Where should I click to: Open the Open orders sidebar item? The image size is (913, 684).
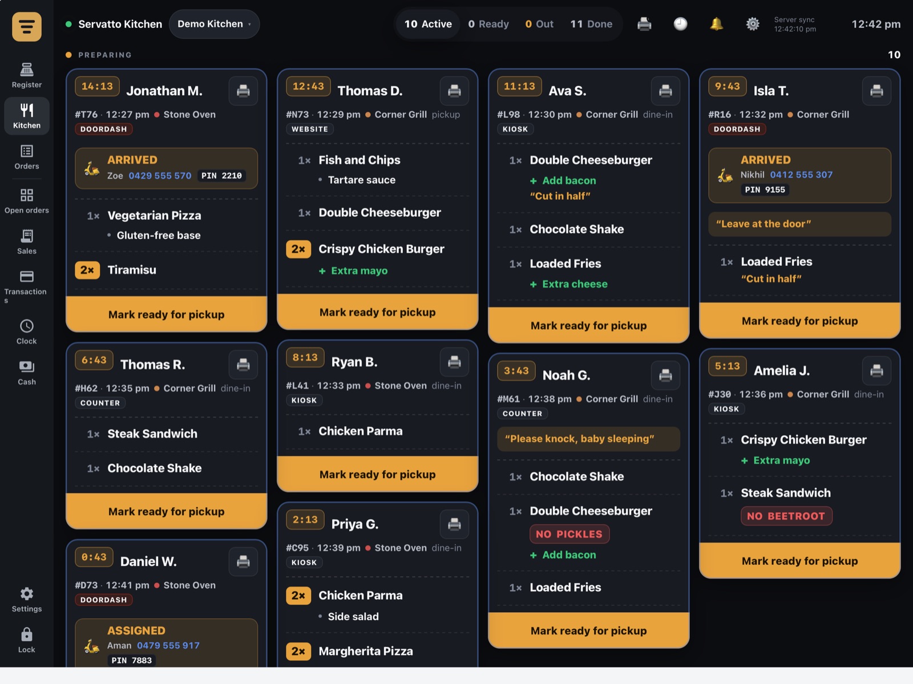(x=27, y=201)
